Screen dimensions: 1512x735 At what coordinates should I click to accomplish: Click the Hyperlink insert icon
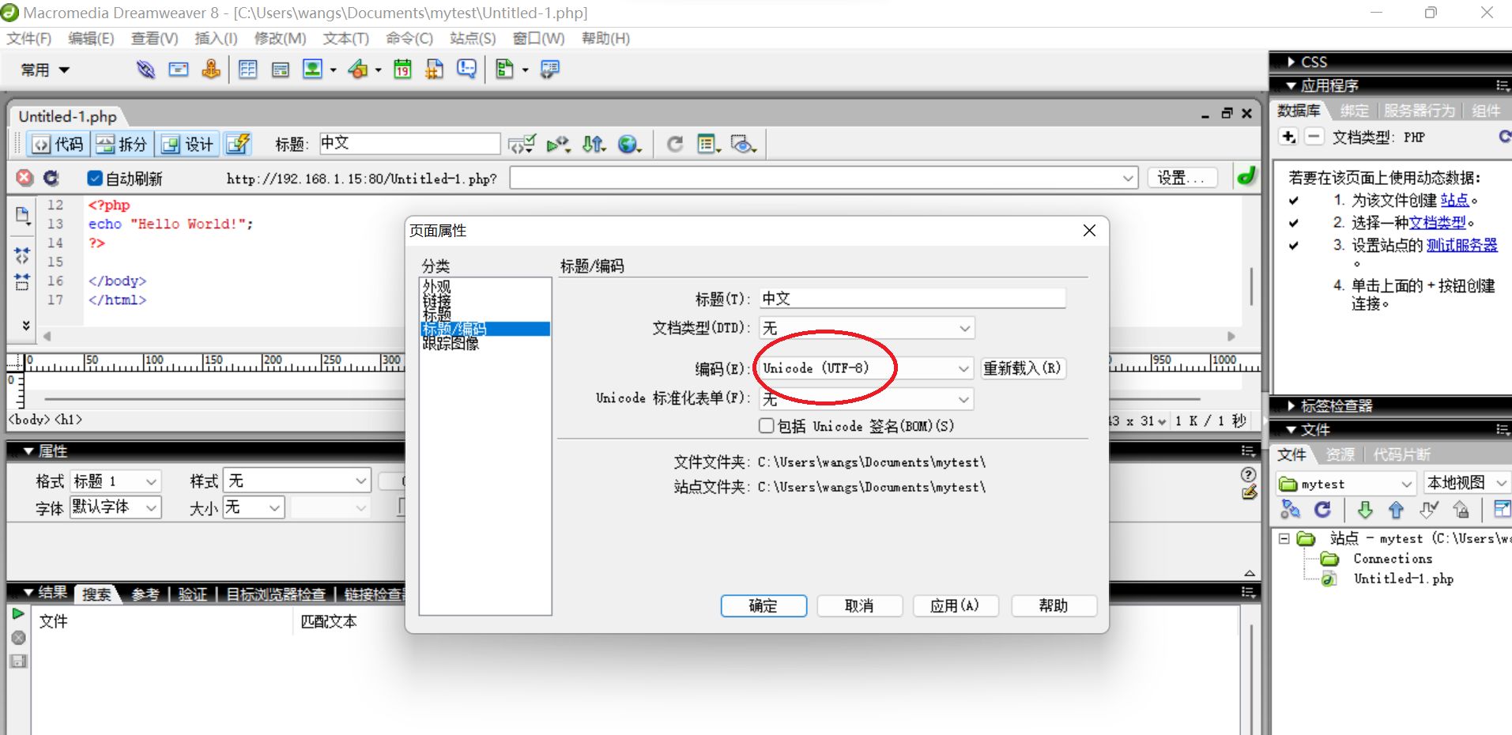[145, 70]
